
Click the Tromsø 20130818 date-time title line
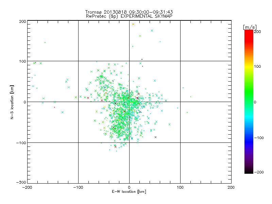click(x=129, y=12)
